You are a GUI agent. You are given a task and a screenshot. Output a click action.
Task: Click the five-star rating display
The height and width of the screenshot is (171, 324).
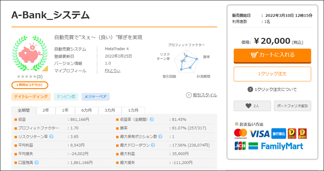point(27,77)
